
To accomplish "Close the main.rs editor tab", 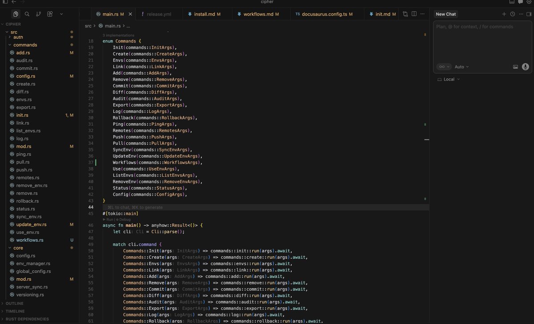I will coord(130,14).
